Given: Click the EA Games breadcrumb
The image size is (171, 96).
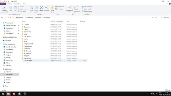Looking at the screenshot, I should 38,17.
